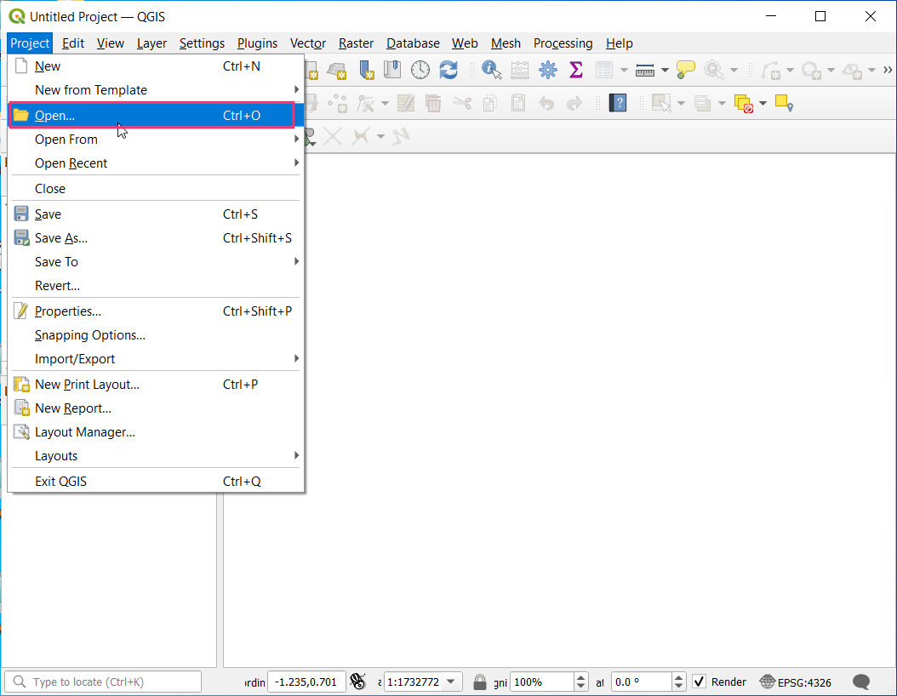Image resolution: width=897 pixels, height=696 pixels.
Task: Open the Measure tool dropdown arrow
Action: [665, 71]
